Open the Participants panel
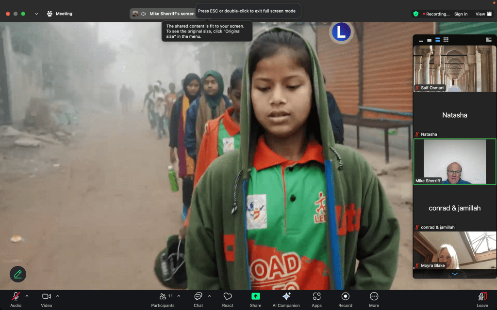 (x=163, y=299)
